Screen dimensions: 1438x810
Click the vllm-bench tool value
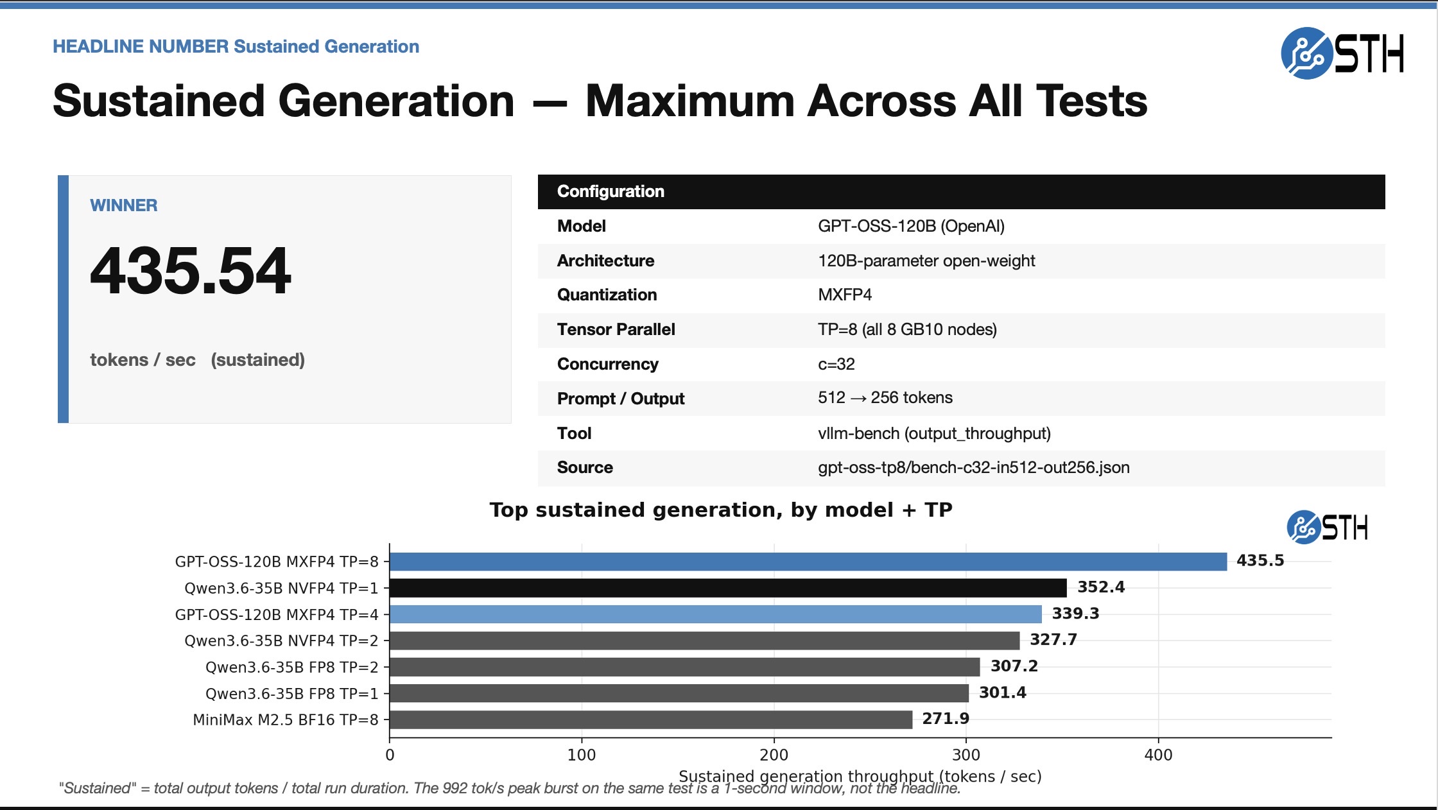[933, 433]
